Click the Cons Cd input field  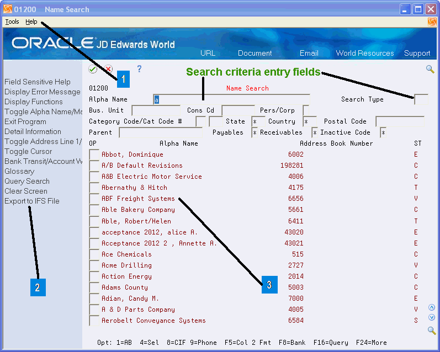click(238, 110)
